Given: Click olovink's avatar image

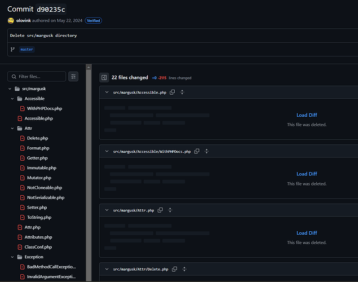Looking at the screenshot, I should click(11, 21).
